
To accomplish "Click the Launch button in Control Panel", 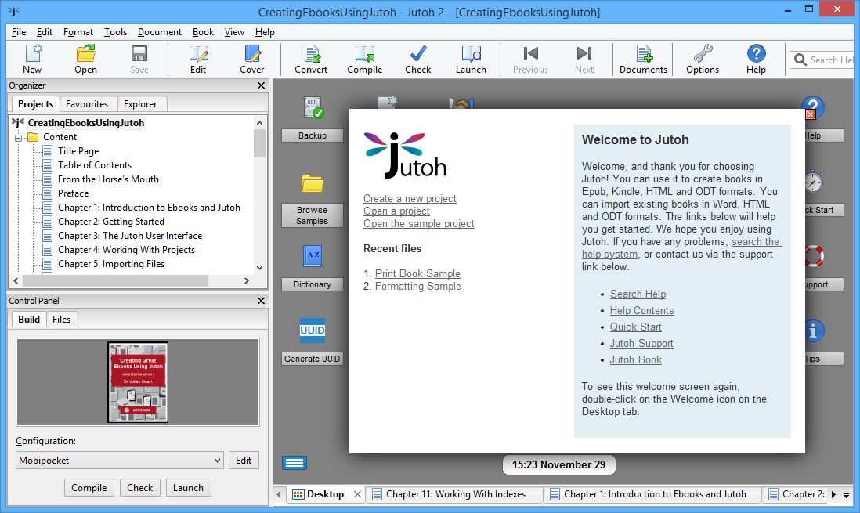I will 188,488.
